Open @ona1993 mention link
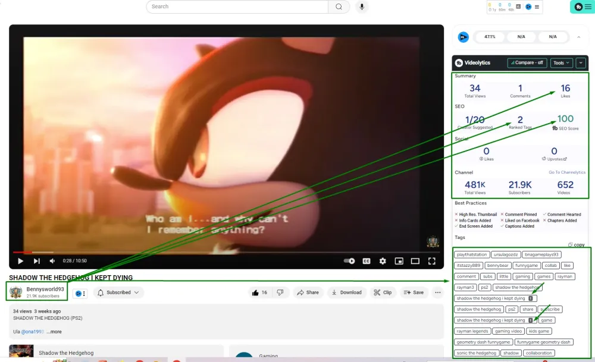Viewport: 595px width, 362px height. click(33, 331)
